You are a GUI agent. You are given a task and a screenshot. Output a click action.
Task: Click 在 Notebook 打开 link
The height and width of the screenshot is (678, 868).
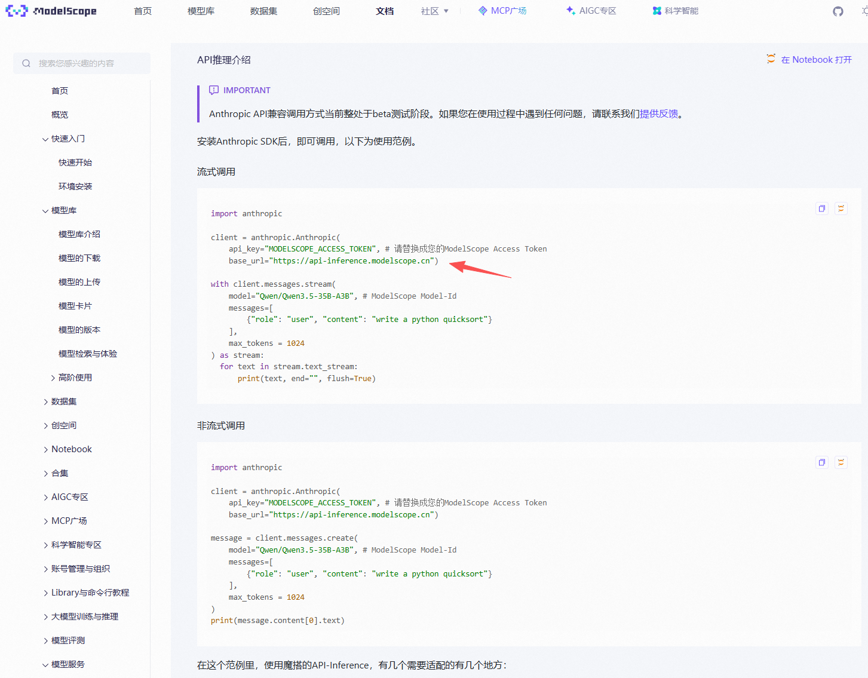click(816, 60)
